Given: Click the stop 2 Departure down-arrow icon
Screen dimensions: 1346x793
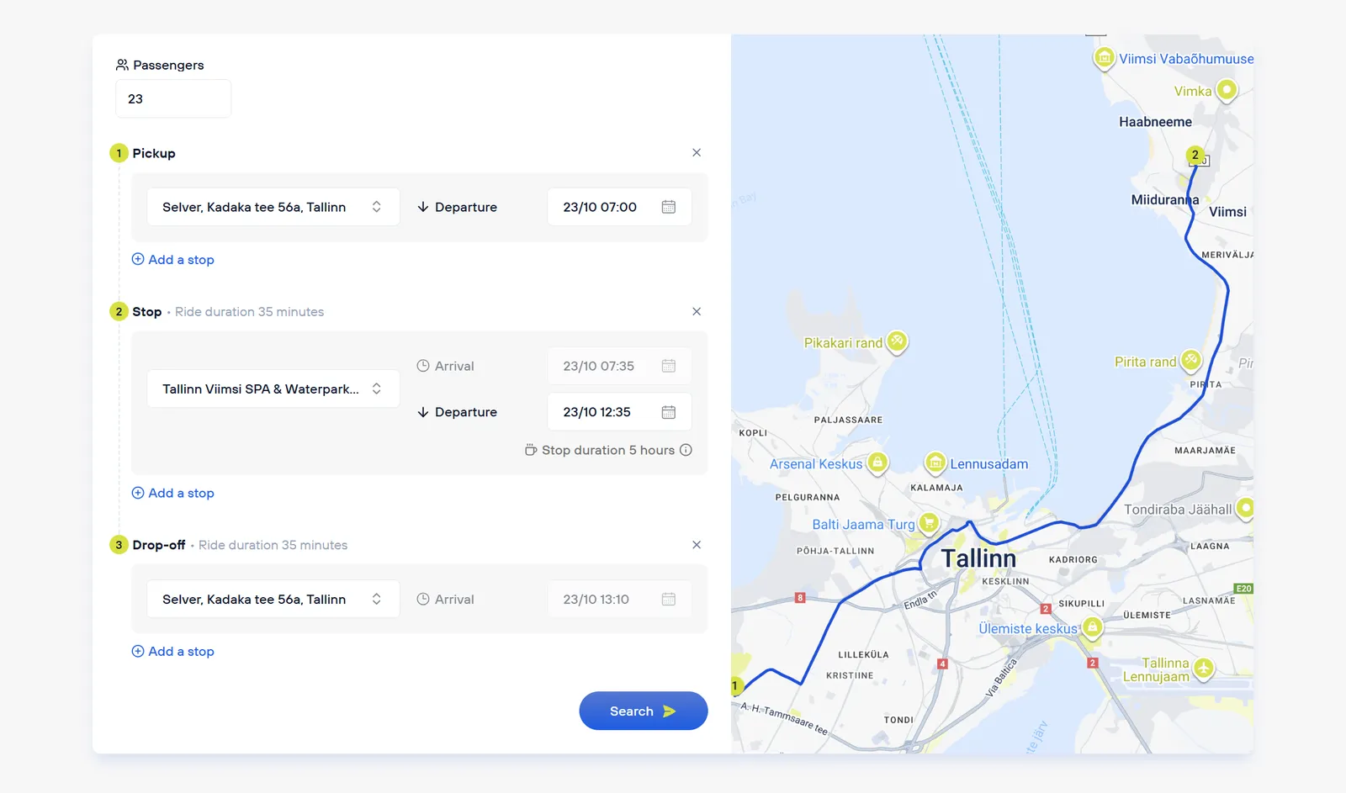Looking at the screenshot, I should tap(423, 412).
